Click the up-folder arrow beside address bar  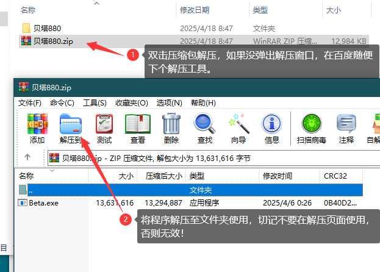(x=27, y=157)
